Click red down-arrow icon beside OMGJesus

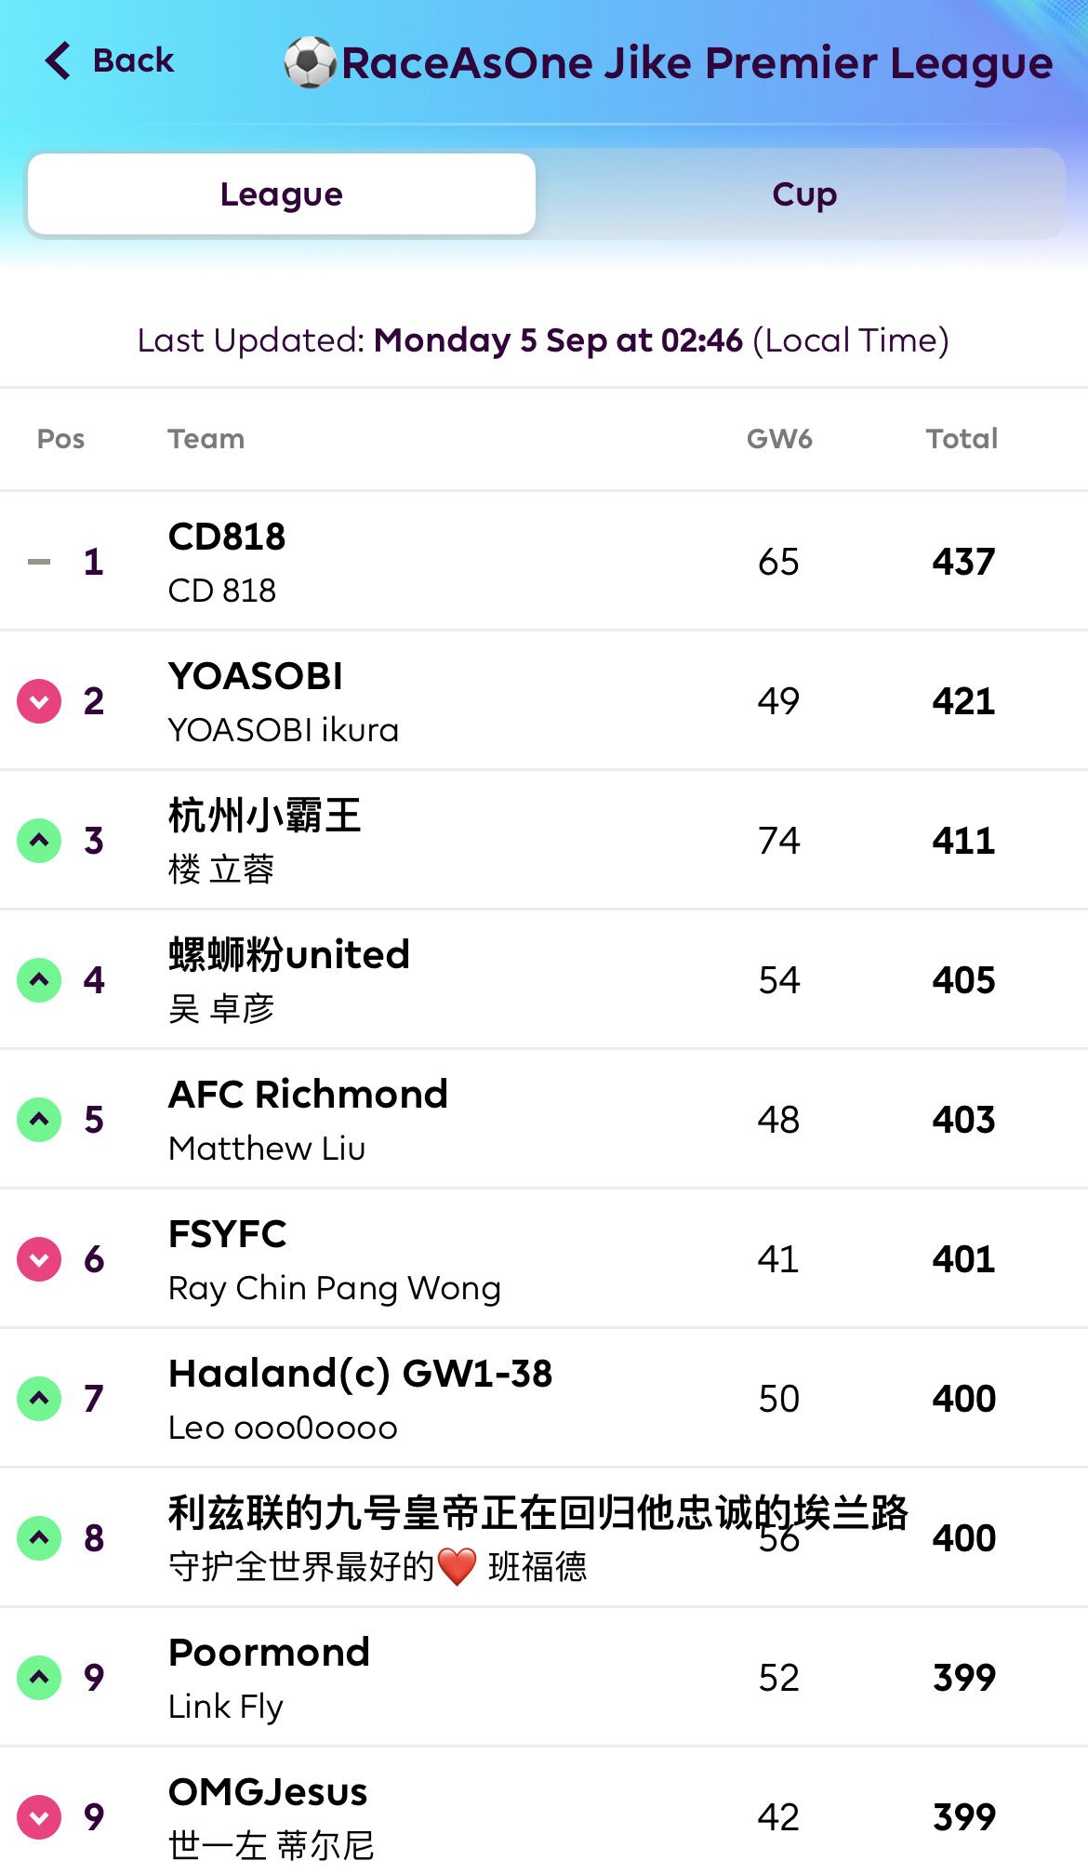[x=39, y=1817]
